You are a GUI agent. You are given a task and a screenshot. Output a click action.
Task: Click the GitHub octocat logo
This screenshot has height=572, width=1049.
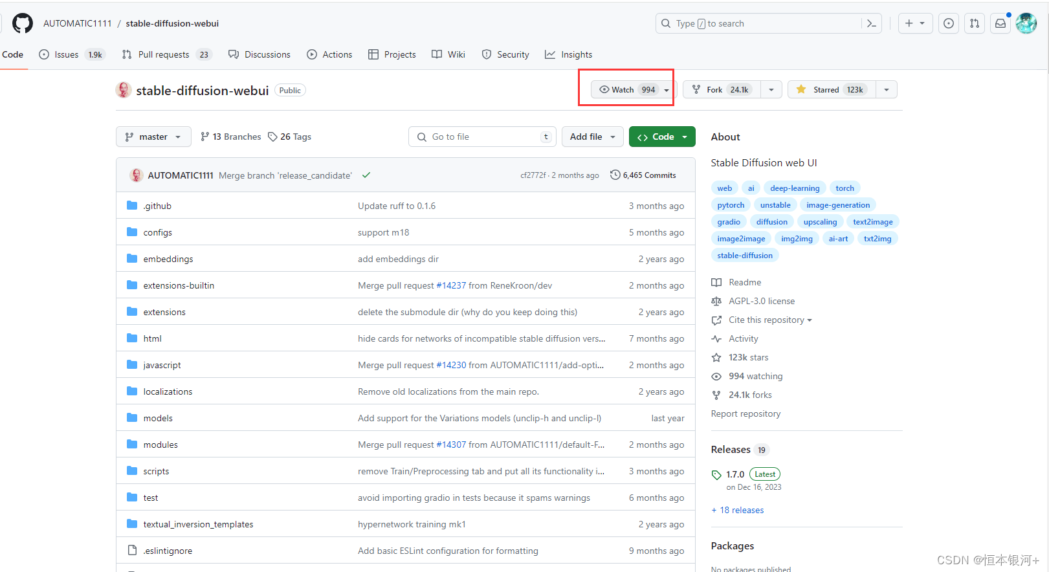pyautogui.click(x=23, y=23)
